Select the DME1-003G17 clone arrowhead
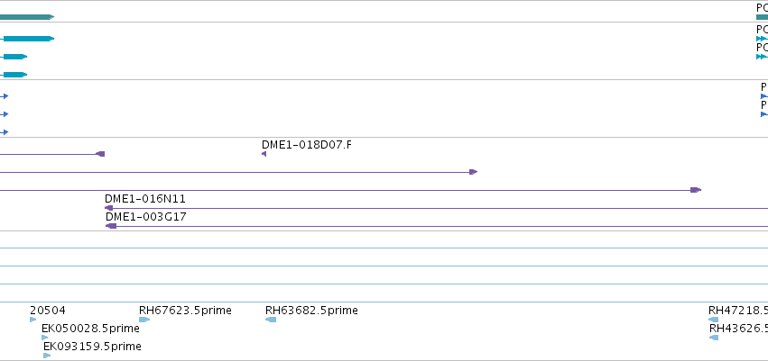This screenshot has height=361, width=768. [111, 226]
